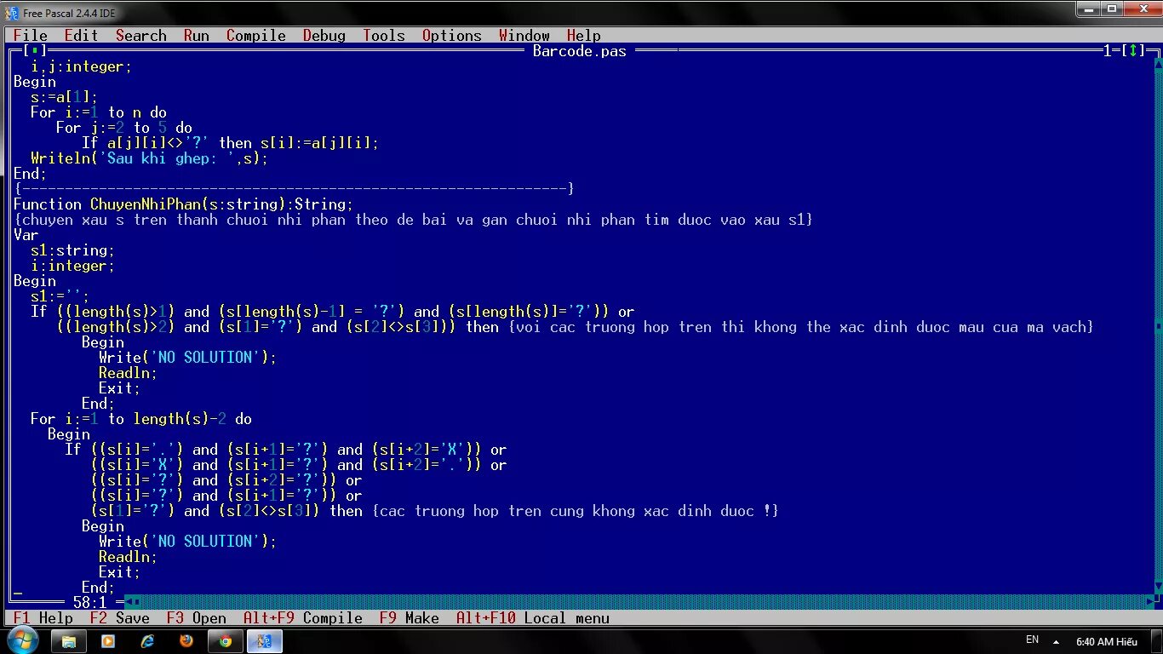Open the Debug menu
This screenshot has width=1163, height=654.
pos(324,36)
